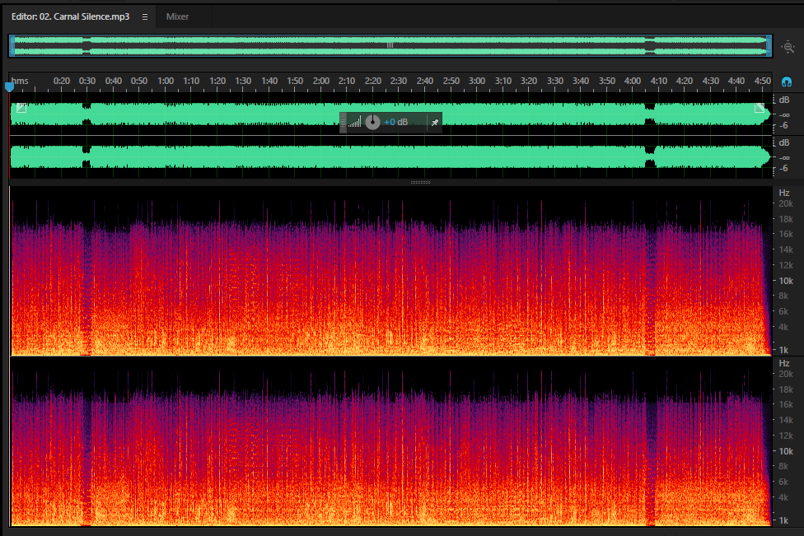Click the 0:20 mark on the time ruler

(x=62, y=81)
